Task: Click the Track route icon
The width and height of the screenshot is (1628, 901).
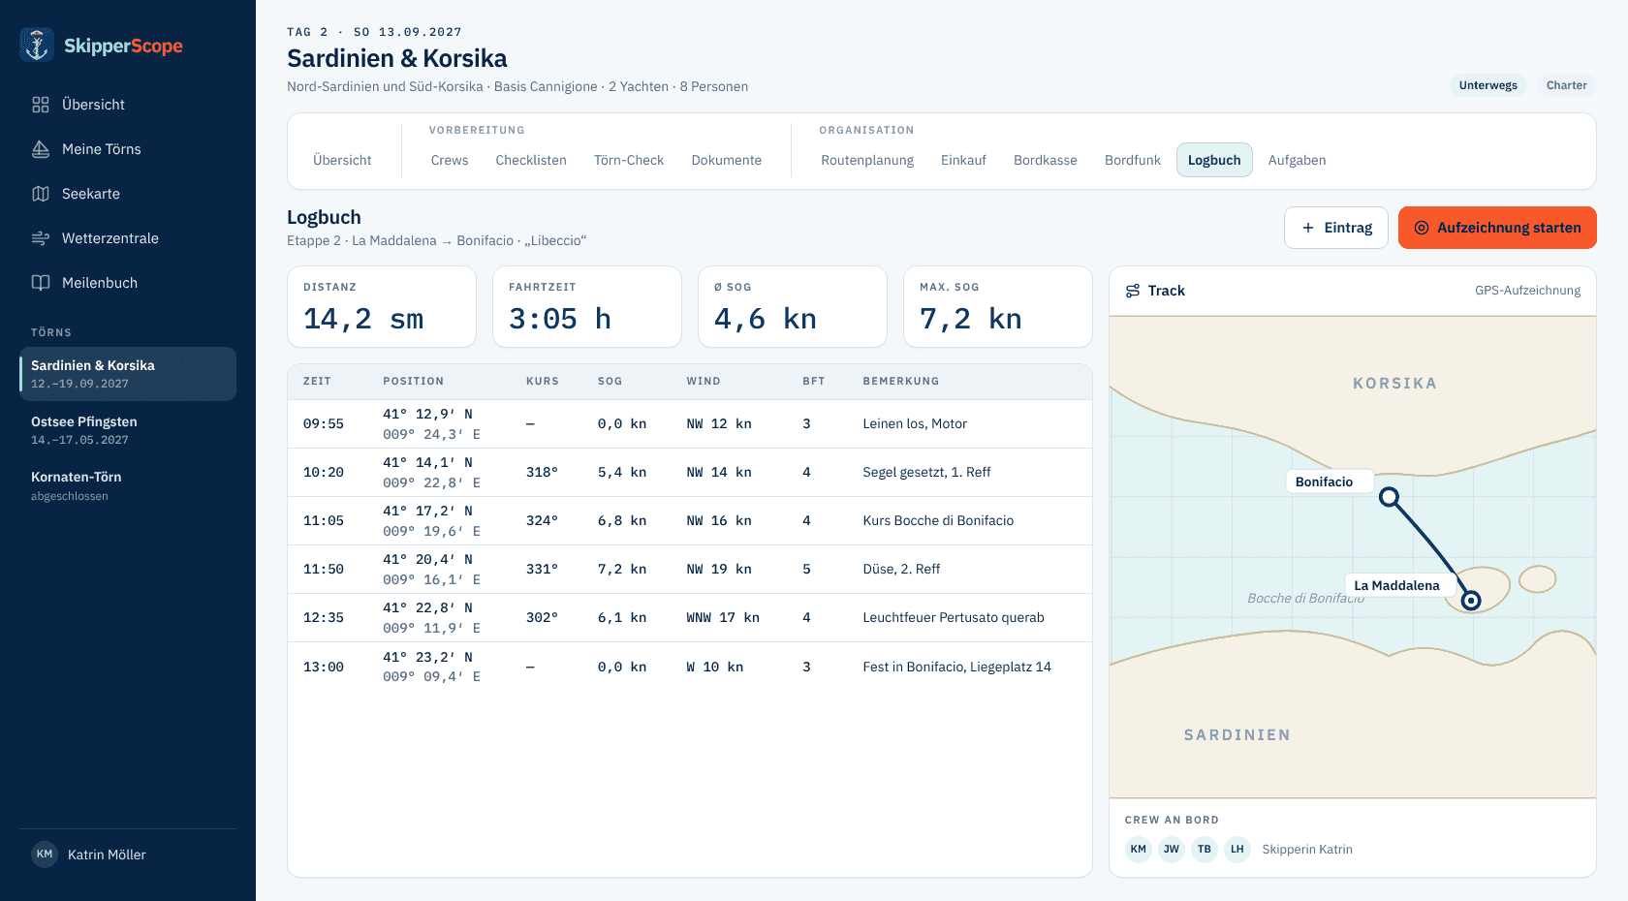Action: [x=1133, y=291]
